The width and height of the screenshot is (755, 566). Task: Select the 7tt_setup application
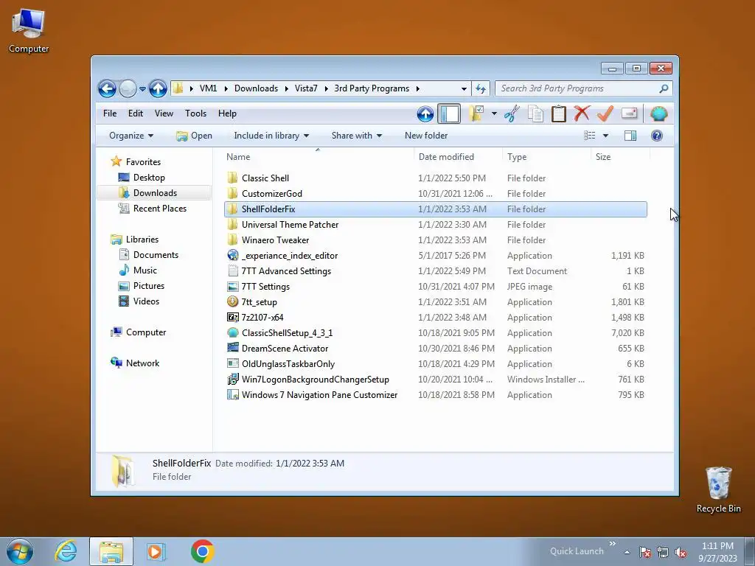click(435, 302)
